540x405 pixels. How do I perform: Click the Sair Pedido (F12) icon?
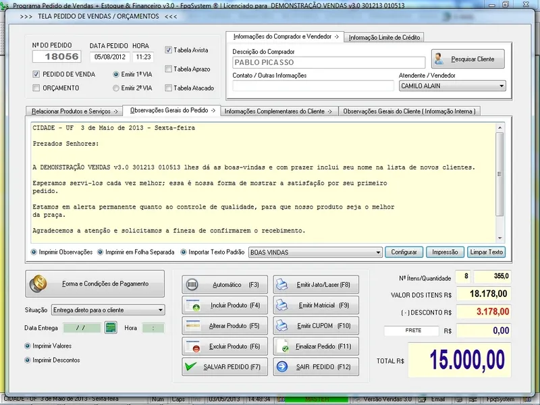click(x=283, y=367)
